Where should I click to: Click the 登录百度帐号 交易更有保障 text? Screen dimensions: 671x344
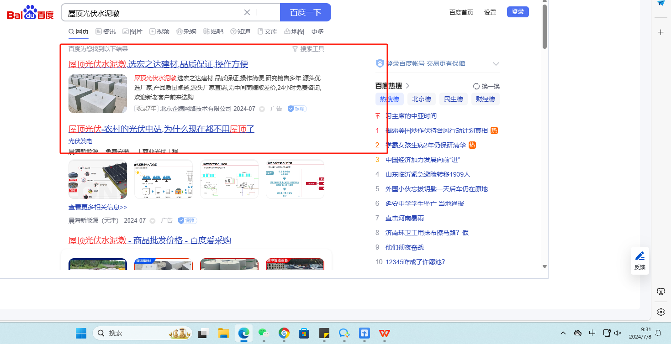pyautogui.click(x=426, y=63)
